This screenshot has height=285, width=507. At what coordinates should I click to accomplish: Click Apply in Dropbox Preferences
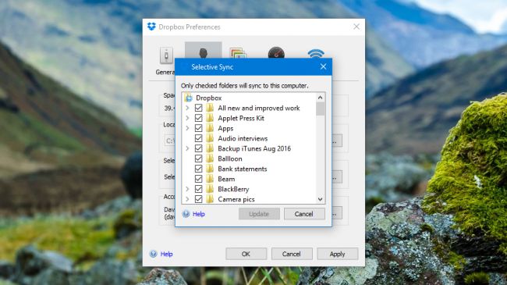[337, 254]
